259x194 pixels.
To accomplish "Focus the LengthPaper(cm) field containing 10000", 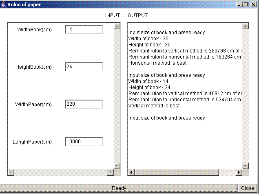I will pyautogui.click(x=84, y=142).
